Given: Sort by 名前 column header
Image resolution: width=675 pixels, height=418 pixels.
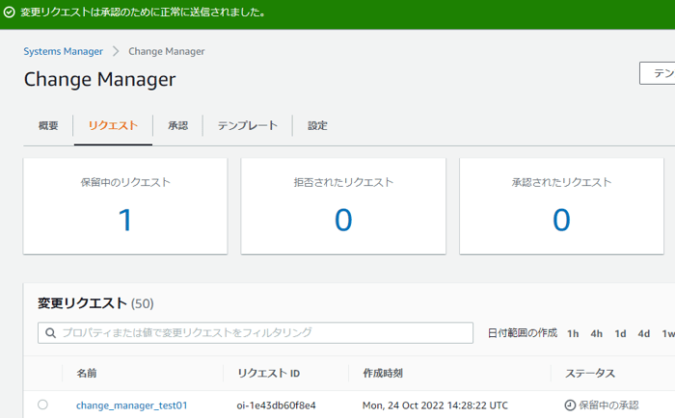Looking at the screenshot, I should coord(87,374).
